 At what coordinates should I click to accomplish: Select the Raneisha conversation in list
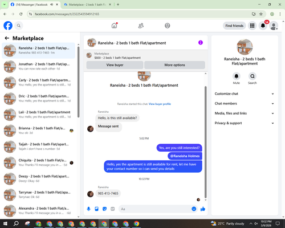[39, 50]
